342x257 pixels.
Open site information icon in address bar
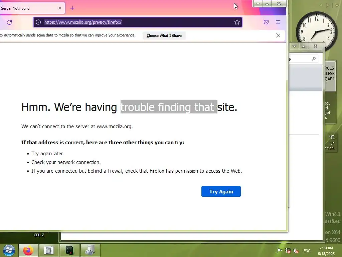coord(38,22)
